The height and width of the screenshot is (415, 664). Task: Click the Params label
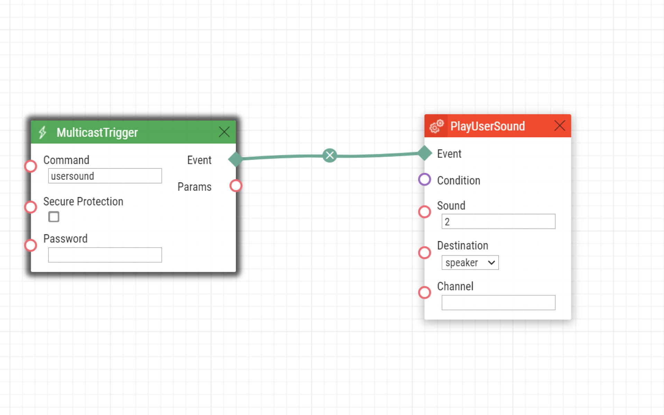(x=194, y=187)
